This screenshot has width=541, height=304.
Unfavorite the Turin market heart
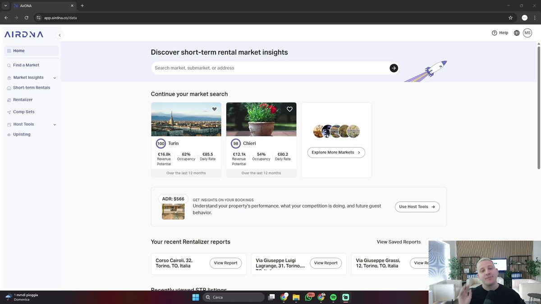[215, 109]
